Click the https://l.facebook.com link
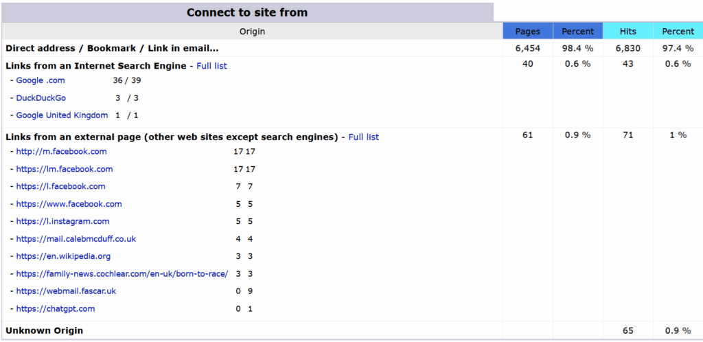The height and width of the screenshot is (342, 703). (x=60, y=187)
